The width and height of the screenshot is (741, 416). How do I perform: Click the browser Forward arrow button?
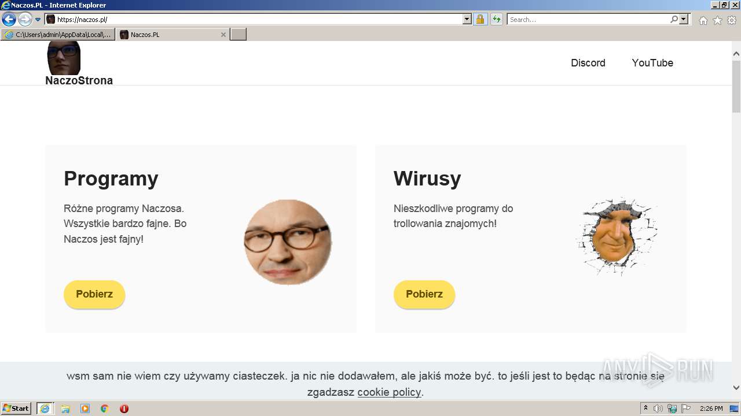(25, 20)
